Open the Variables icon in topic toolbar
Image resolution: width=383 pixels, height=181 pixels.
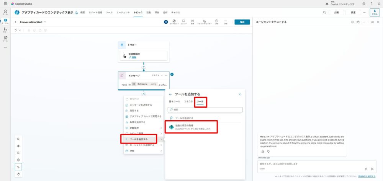tap(193, 21)
